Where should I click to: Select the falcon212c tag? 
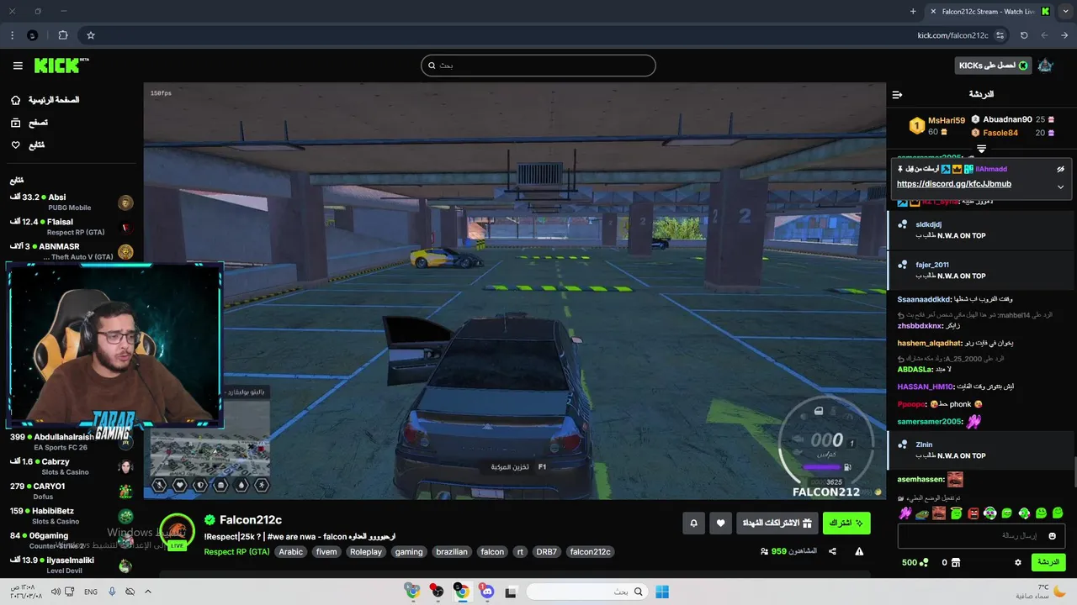coord(590,552)
